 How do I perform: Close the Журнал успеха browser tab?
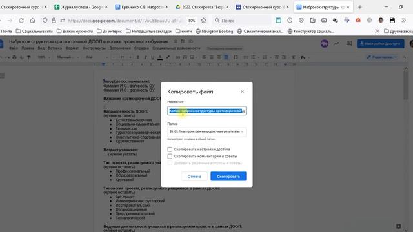tap(106, 7)
